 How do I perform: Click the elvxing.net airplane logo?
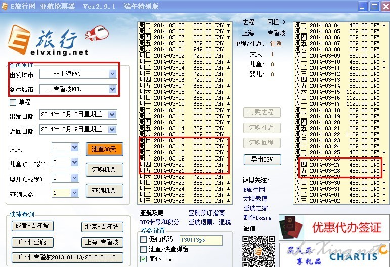tap(97, 33)
